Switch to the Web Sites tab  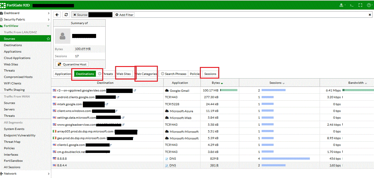point(123,74)
